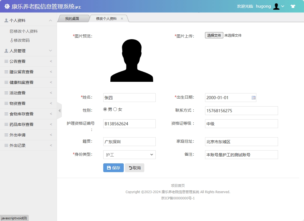This screenshot has width=304, height=221.
Task: Click the shirt icon in top-right corner
Action: 293,6
